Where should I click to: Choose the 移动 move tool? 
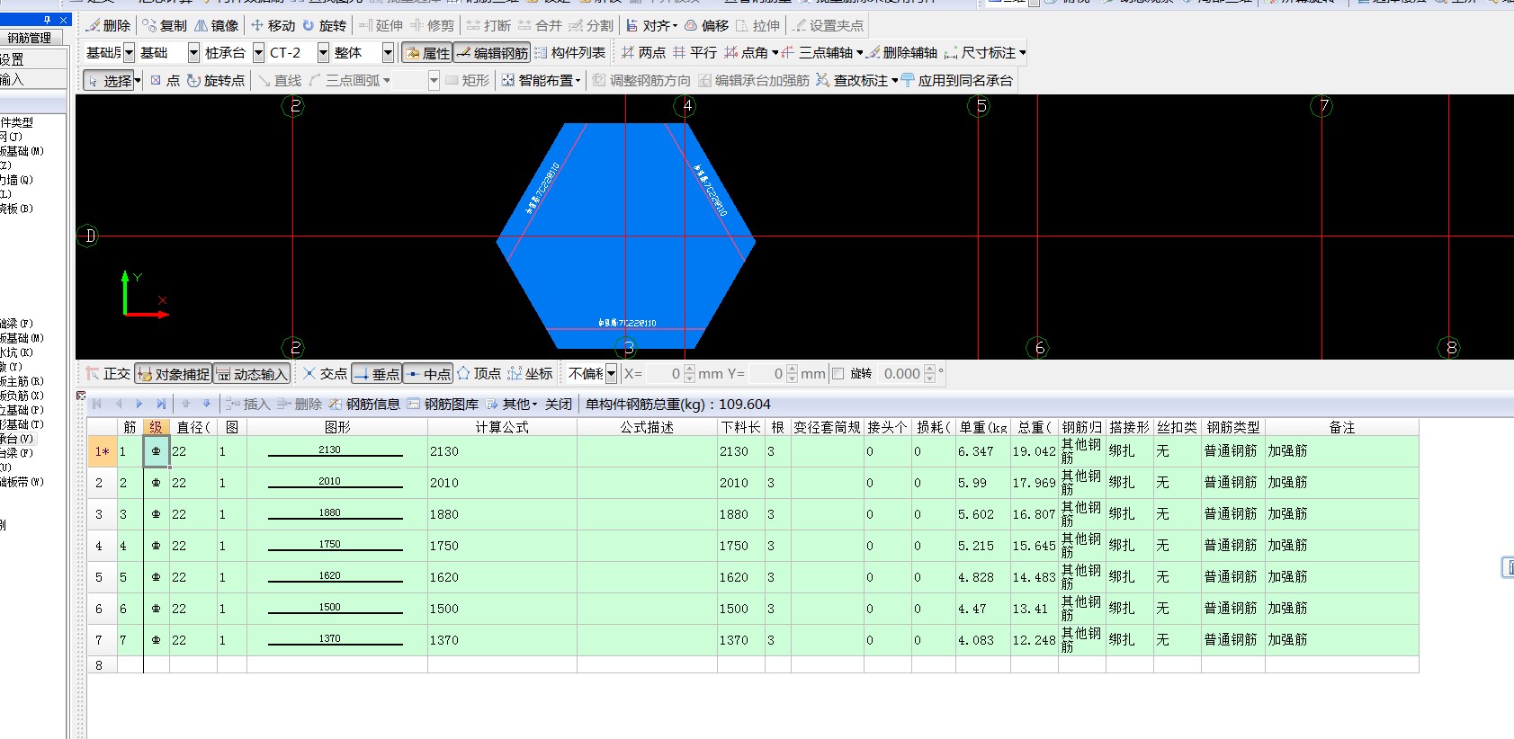[x=273, y=25]
